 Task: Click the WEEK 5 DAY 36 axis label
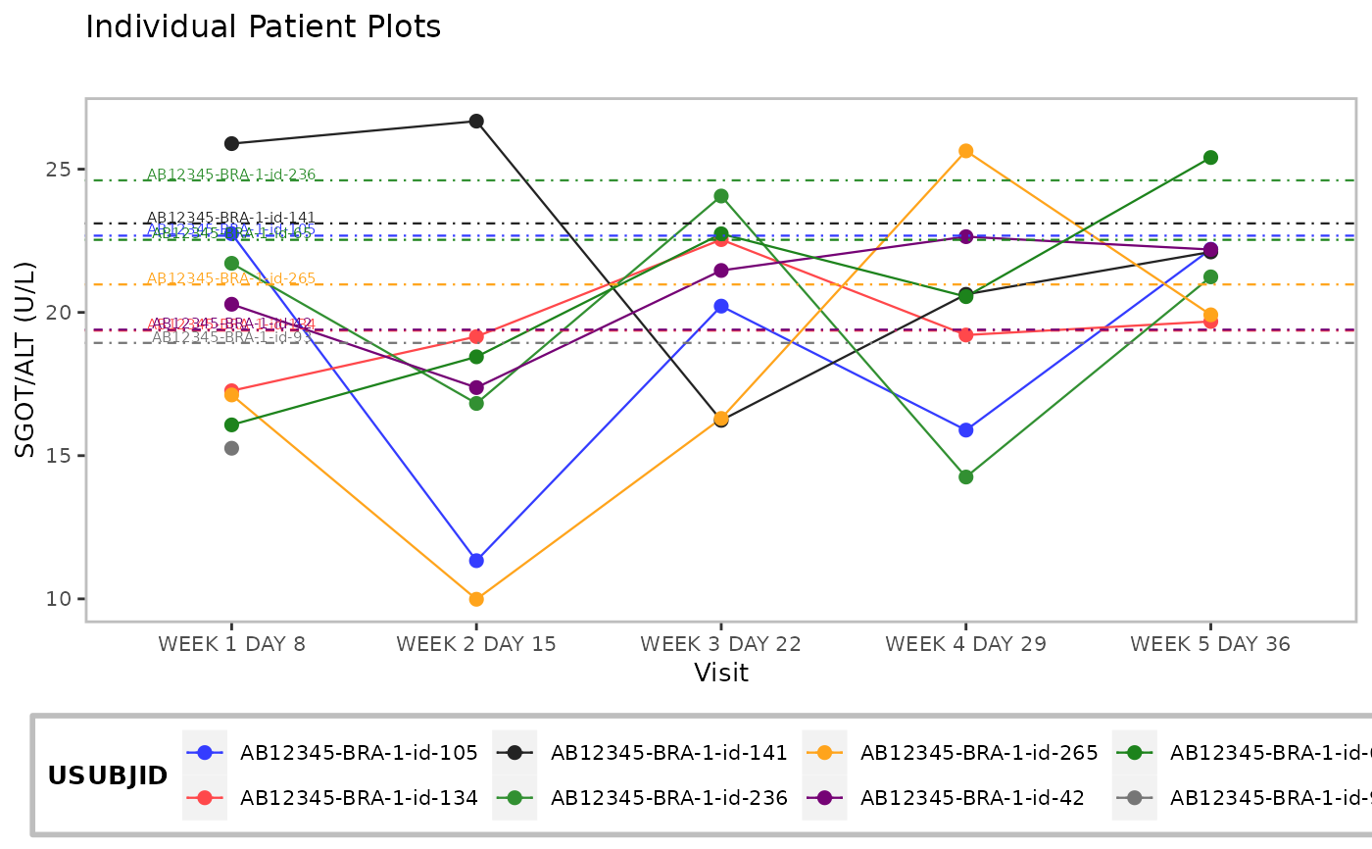(x=1210, y=644)
